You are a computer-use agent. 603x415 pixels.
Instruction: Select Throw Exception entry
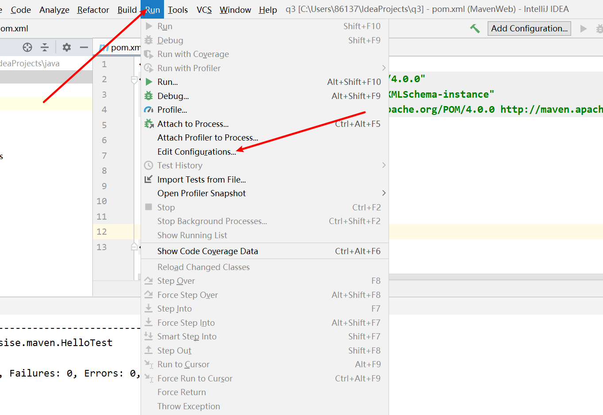pyautogui.click(x=265, y=406)
